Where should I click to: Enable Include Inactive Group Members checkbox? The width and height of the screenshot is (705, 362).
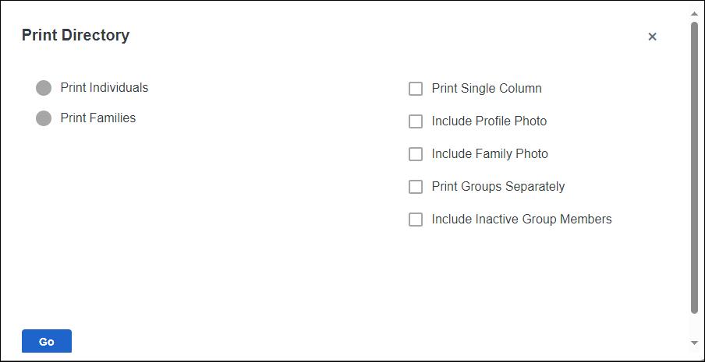coord(416,220)
